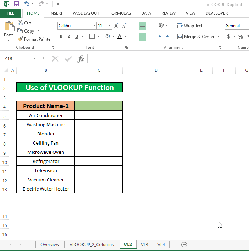
Task: Open Alignment group dialog launcher
Action: coord(220,47)
